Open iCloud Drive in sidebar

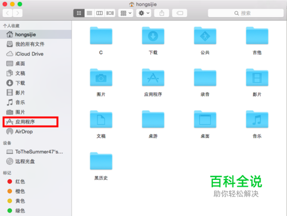pyautogui.click(x=36, y=54)
